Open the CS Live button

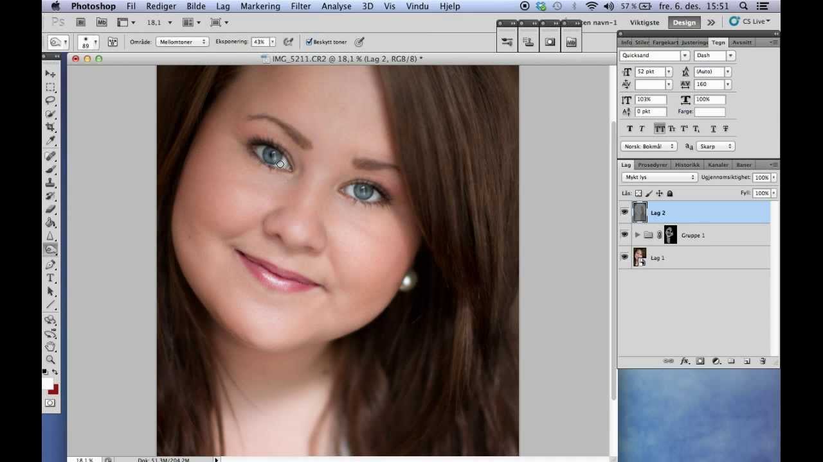tap(750, 22)
